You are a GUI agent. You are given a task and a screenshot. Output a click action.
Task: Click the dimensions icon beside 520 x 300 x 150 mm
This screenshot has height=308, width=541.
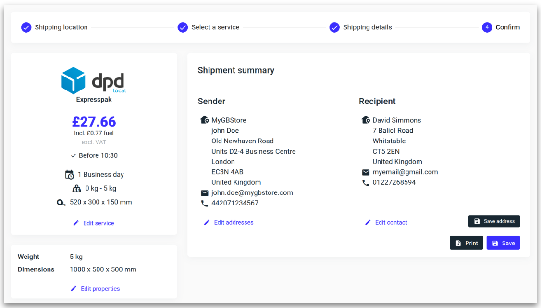(61, 203)
